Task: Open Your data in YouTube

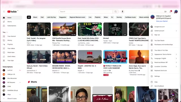Action: (164, 50)
